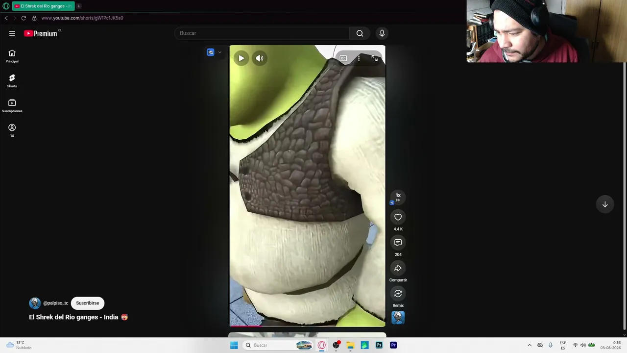Remix this short
The height and width of the screenshot is (353, 627).
coord(398,294)
